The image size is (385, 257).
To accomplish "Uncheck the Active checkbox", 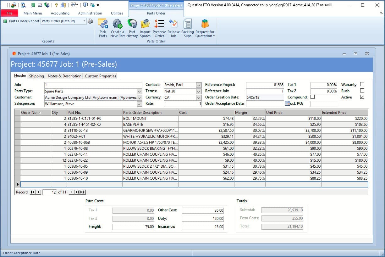I will tap(362, 97).
